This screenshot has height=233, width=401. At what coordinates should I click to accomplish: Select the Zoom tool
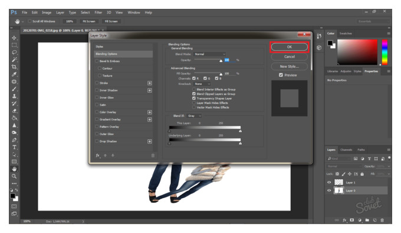click(x=14, y=176)
